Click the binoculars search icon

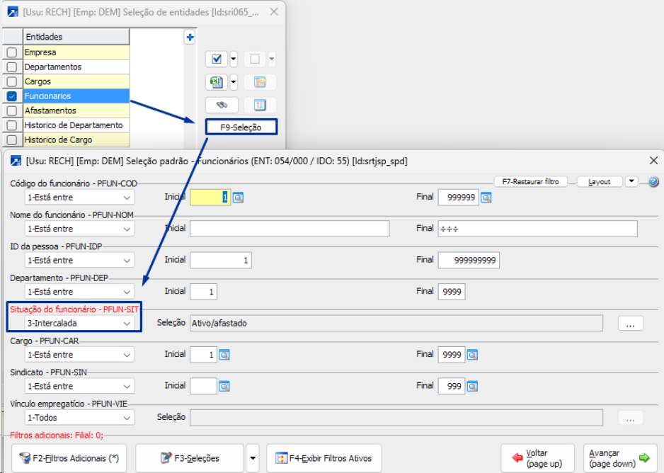tap(221, 105)
